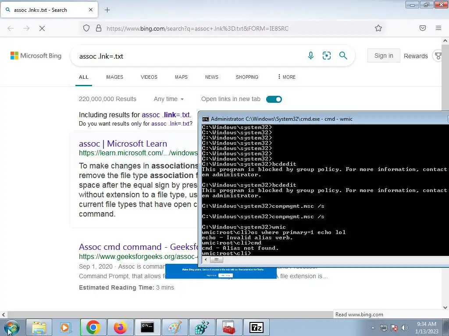The height and width of the screenshot is (336, 449).
Task: Go back to previous page
Action: pyautogui.click(x=11, y=28)
